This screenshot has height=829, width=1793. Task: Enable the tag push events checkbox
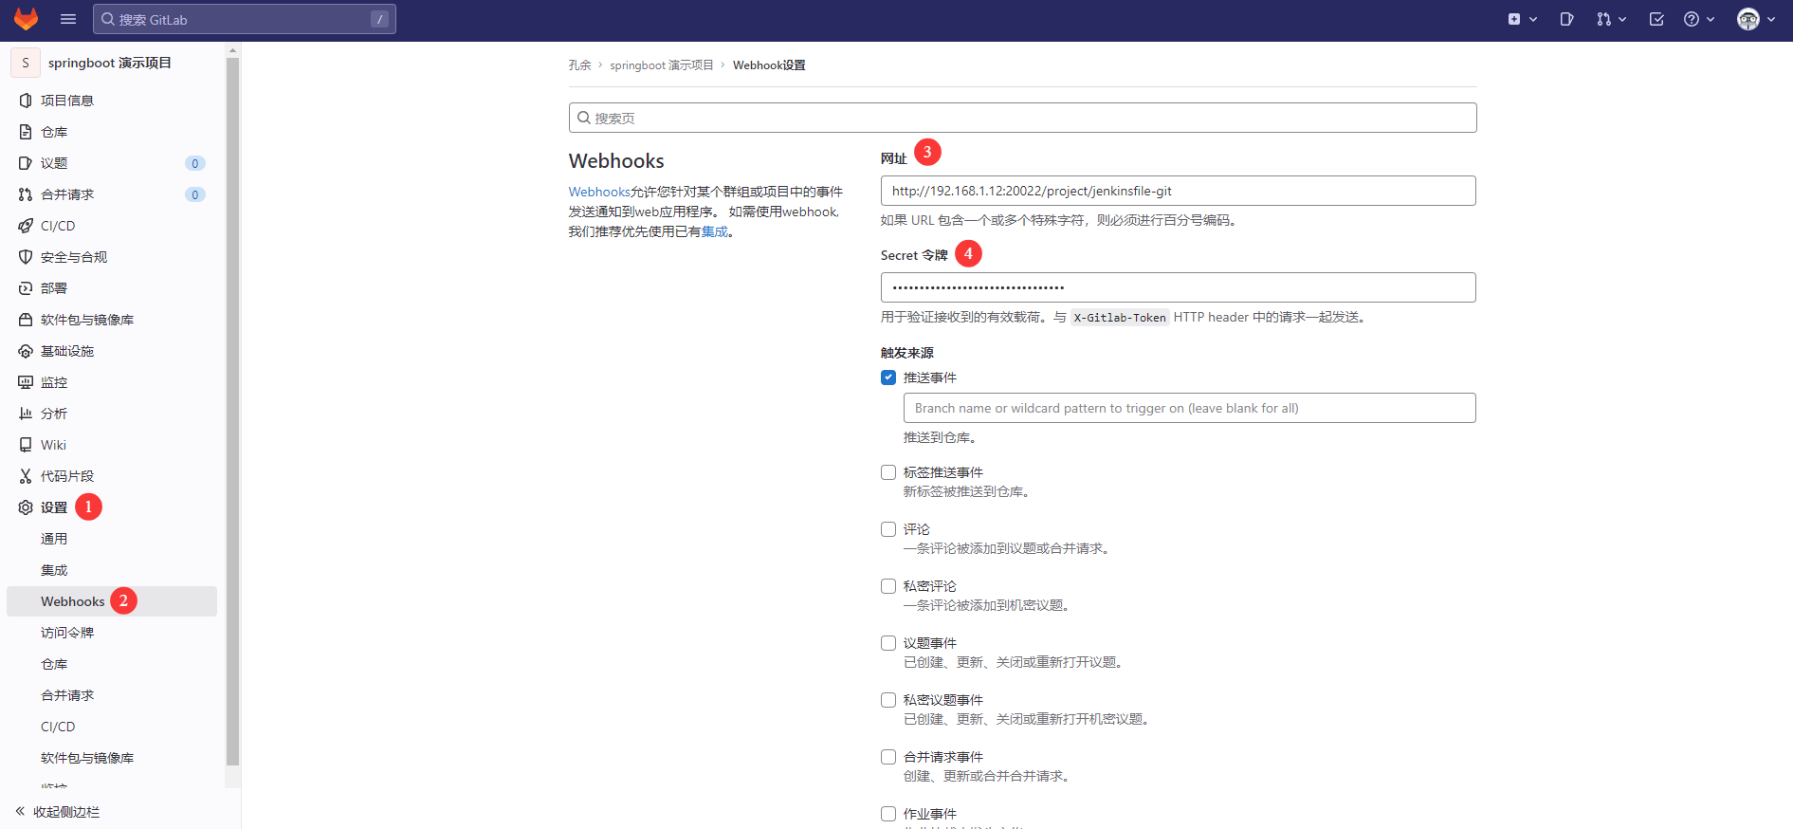(x=888, y=472)
